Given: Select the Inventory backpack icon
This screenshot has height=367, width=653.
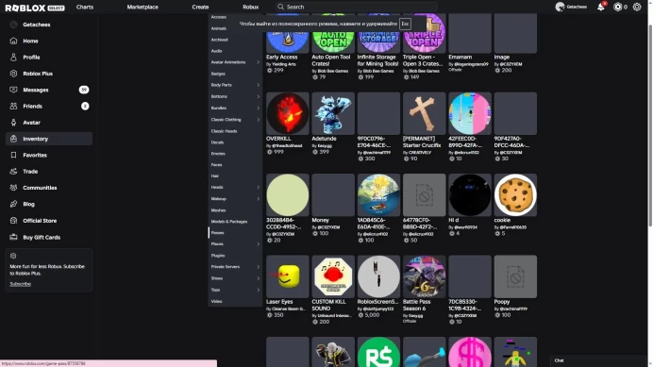Looking at the screenshot, I should point(14,139).
